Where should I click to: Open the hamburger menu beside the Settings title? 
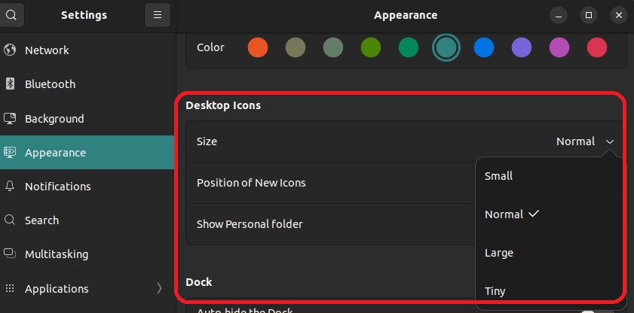158,15
